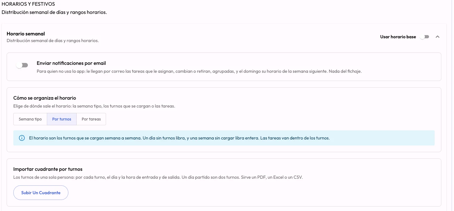This screenshot has width=454, height=211.
Task: Select the Por turnos tab
Action: [x=62, y=119]
